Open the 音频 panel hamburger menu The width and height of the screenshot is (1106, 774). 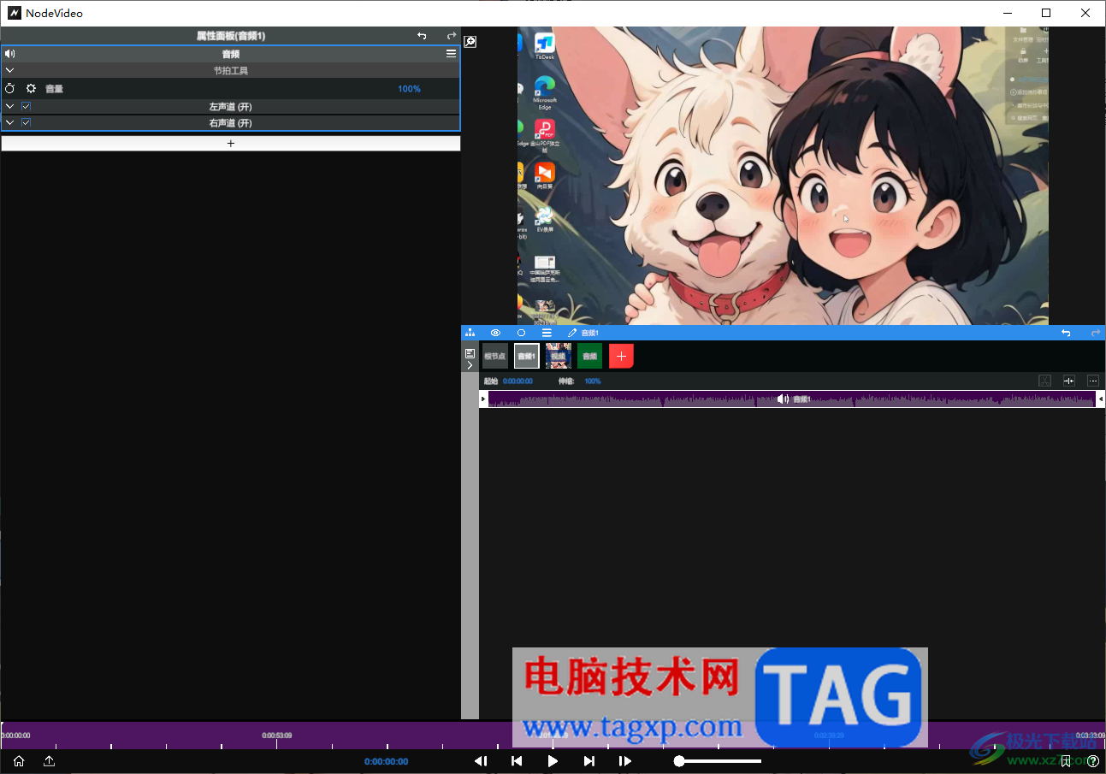[x=451, y=54]
